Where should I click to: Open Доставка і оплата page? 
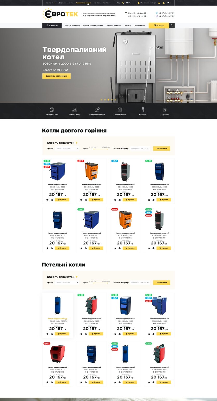(66, 3)
